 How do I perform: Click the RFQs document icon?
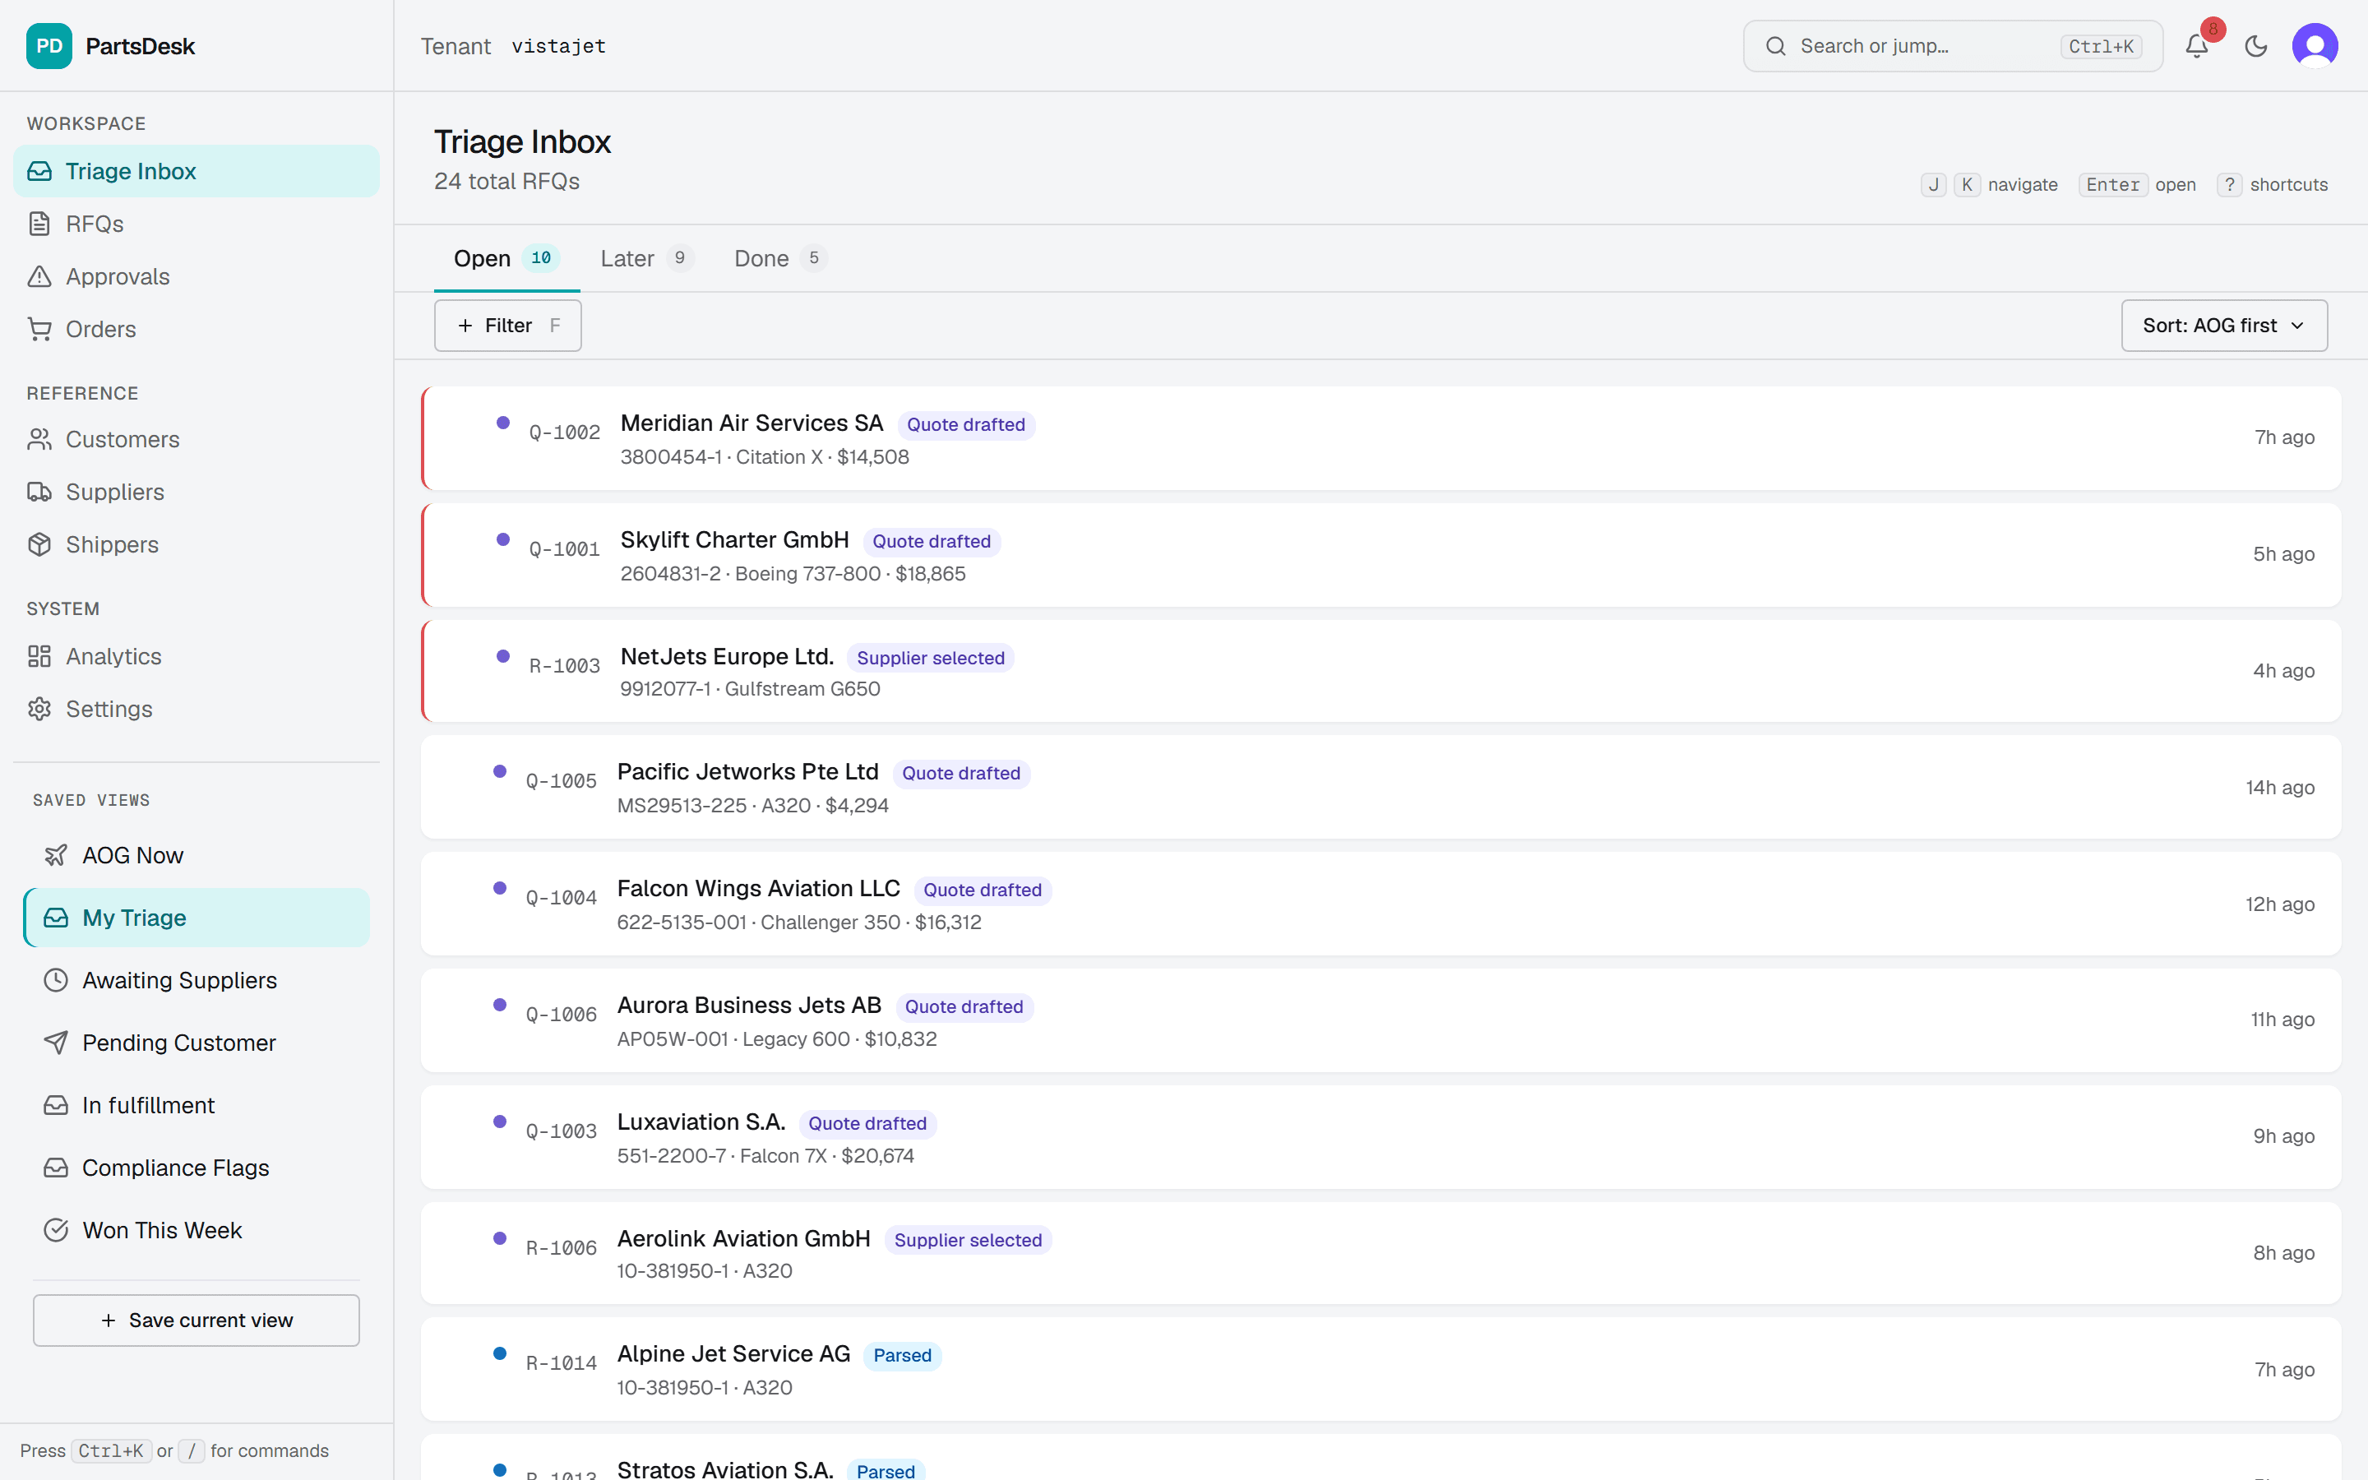click(x=39, y=224)
